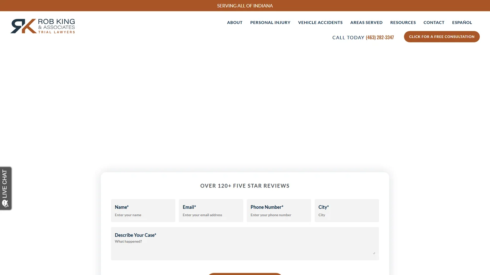Click the Serving All of Indiana banner

(245, 6)
